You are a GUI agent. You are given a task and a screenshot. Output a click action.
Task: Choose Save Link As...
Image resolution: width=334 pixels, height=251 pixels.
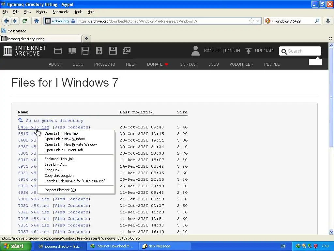[76, 164]
